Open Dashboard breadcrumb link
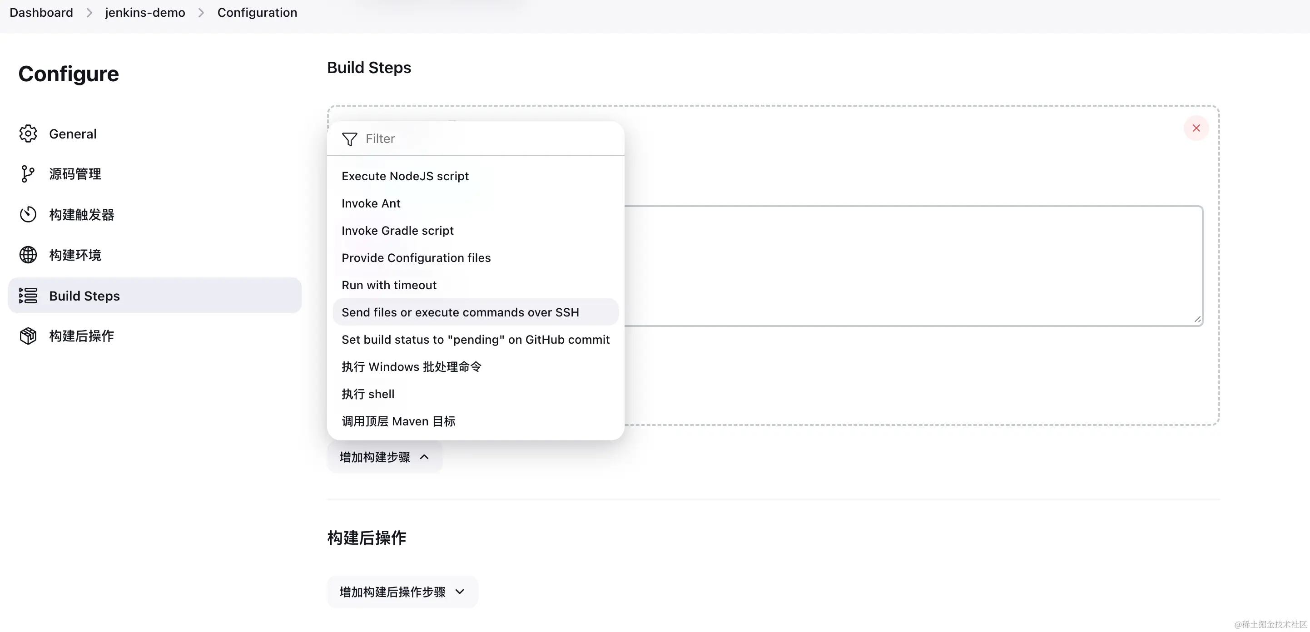 (41, 13)
